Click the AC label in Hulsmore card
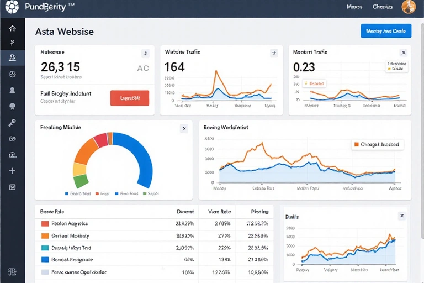The height and width of the screenshot is (283, 424). point(143,68)
